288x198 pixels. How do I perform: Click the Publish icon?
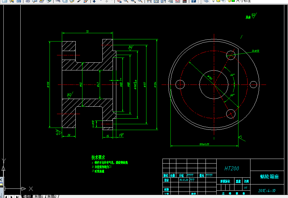tap(42, 1)
